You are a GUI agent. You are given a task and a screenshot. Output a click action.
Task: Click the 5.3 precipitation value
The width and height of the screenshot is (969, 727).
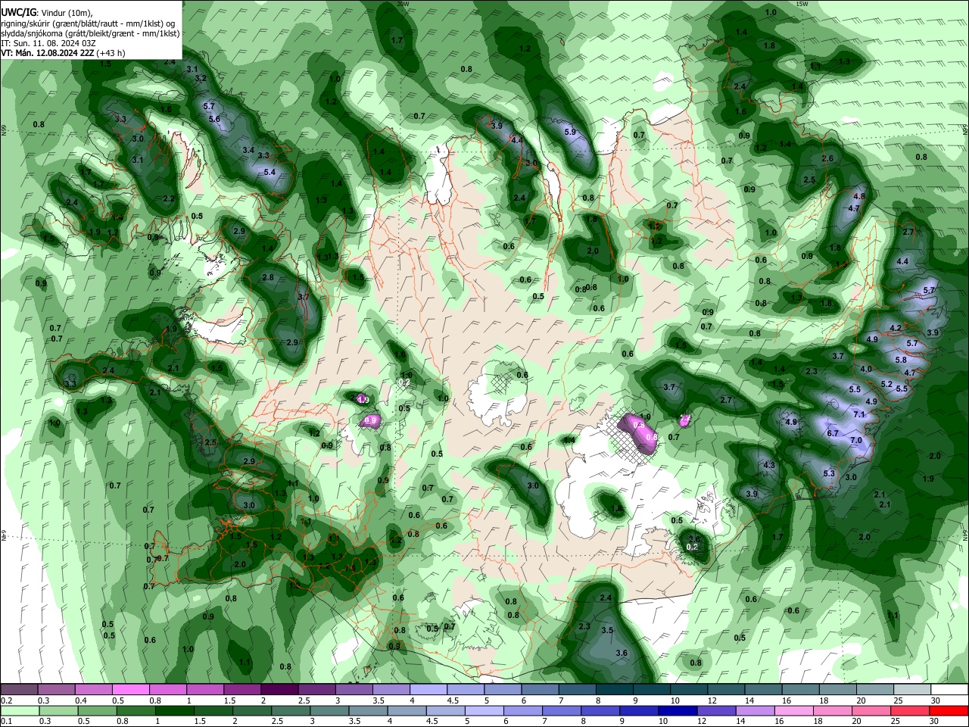[829, 473]
